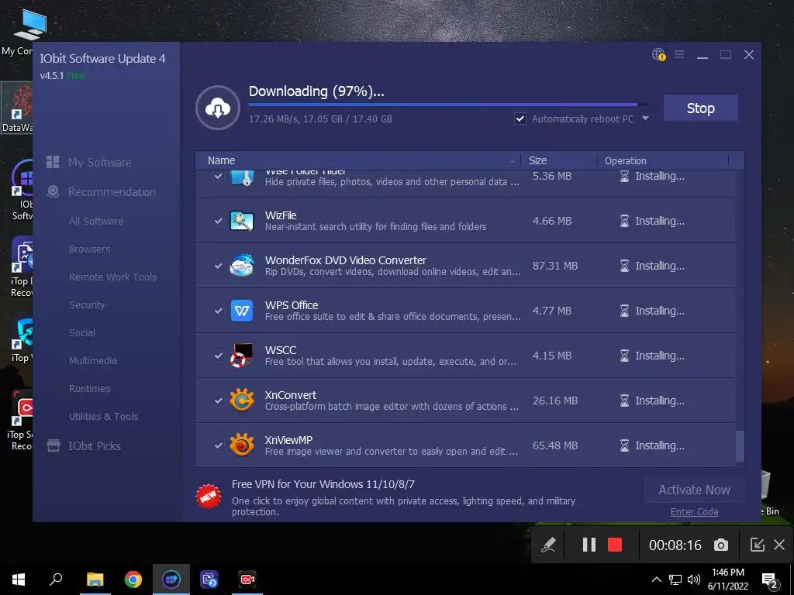794x595 pixels.
Task: Open the IObit Picks section
Action: 94,445
